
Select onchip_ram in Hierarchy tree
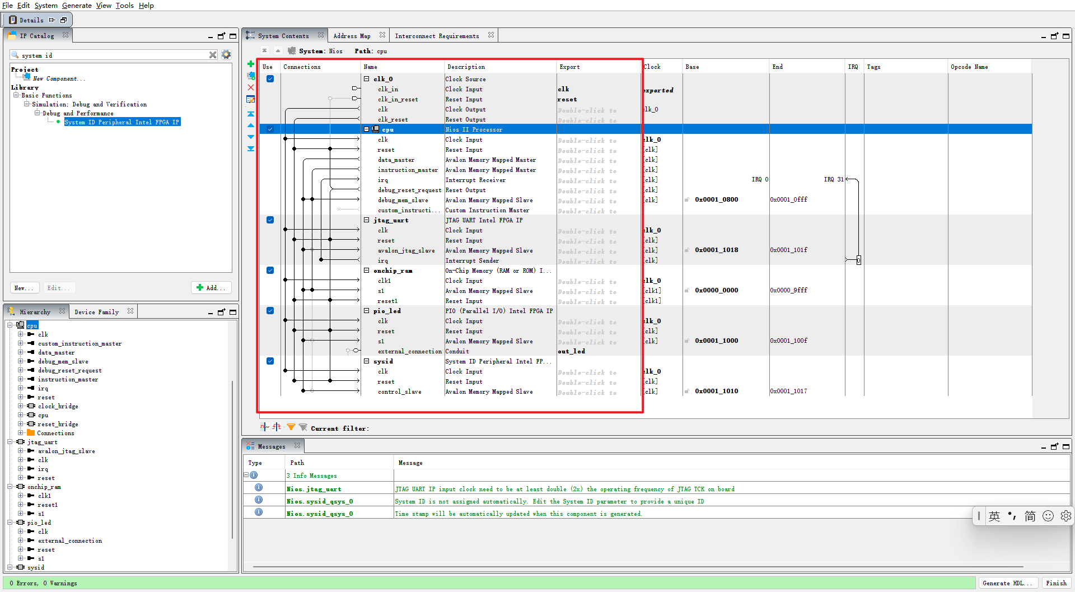coord(44,487)
